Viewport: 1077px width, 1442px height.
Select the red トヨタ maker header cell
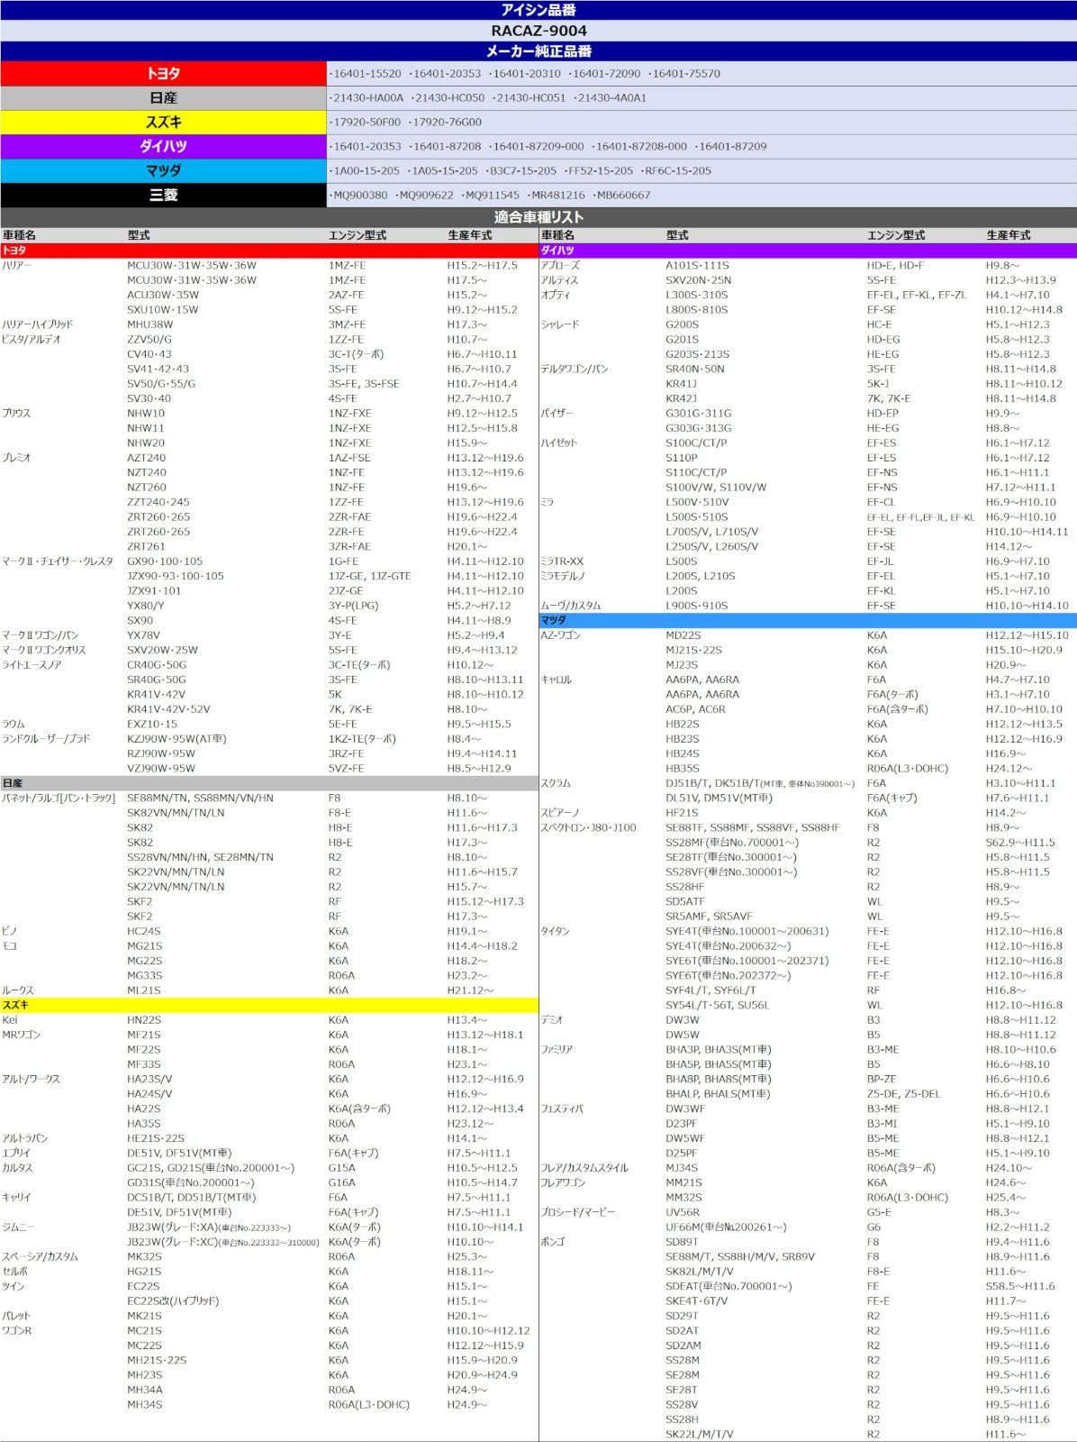pyautogui.click(x=163, y=73)
